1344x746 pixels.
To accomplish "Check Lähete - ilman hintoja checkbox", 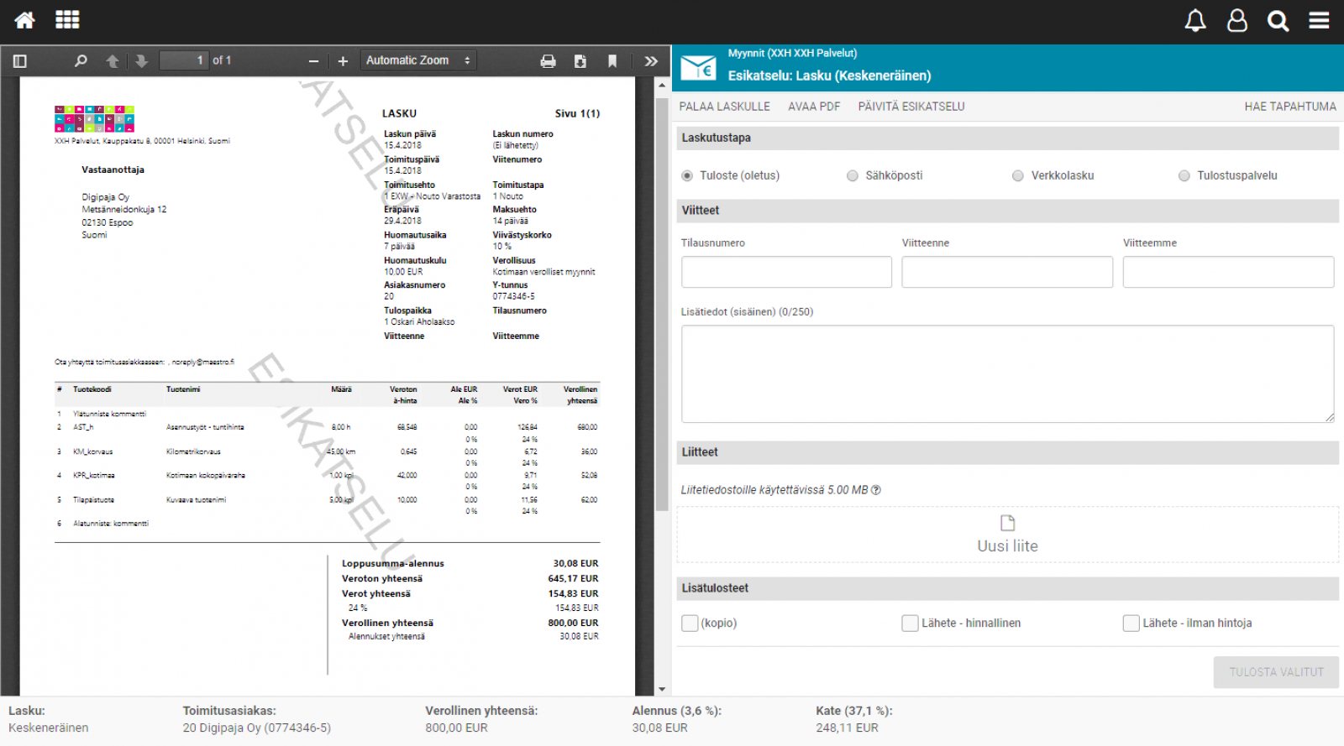I will point(1131,623).
